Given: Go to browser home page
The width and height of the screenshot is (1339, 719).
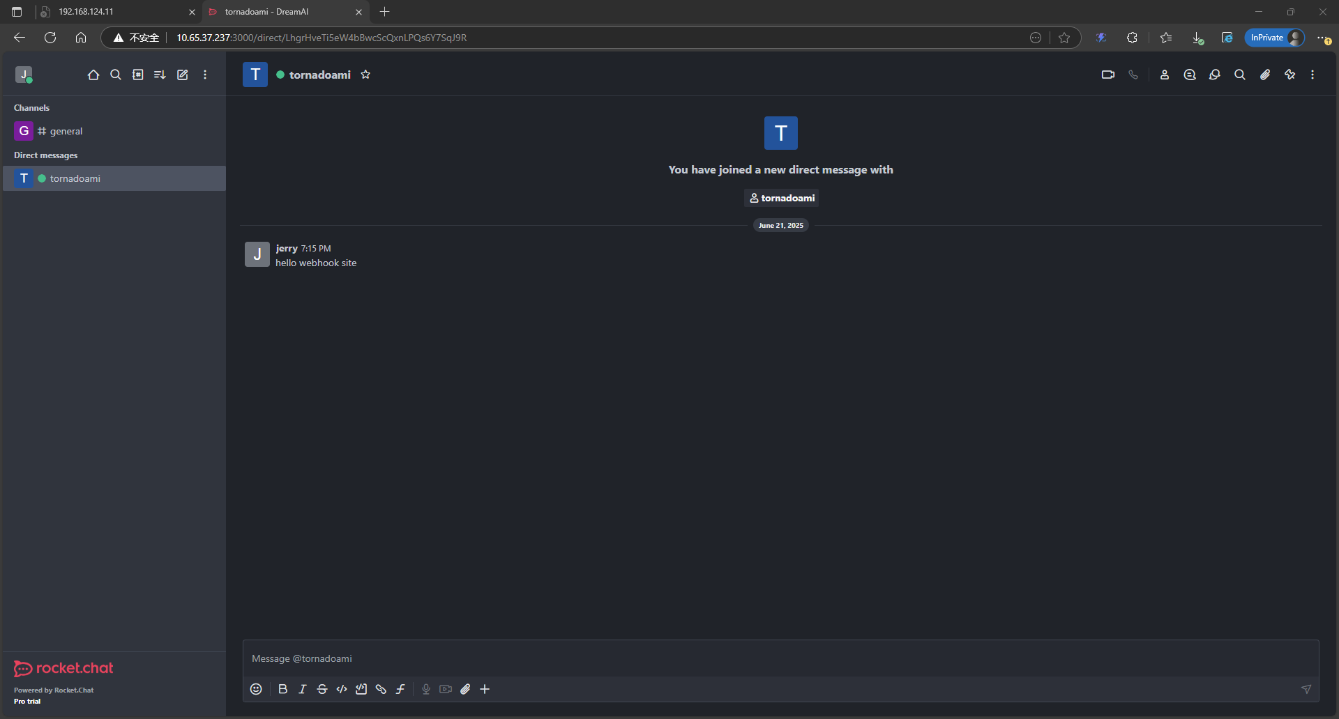Looking at the screenshot, I should coord(81,38).
